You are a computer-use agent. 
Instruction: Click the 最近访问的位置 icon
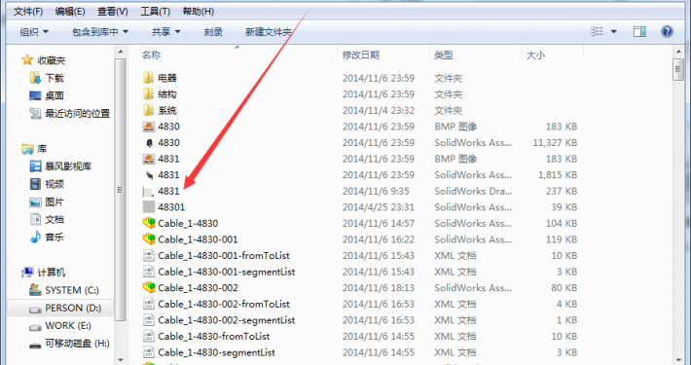tap(35, 113)
